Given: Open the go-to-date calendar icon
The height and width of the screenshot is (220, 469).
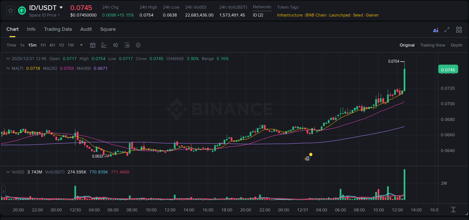Looking at the screenshot, I should [93, 45].
